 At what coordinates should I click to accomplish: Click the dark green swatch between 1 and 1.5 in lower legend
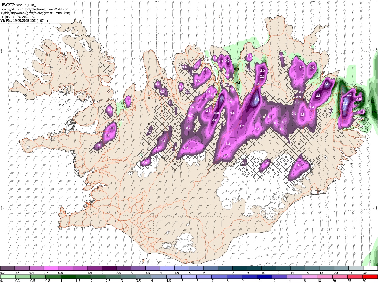click(x=68, y=277)
